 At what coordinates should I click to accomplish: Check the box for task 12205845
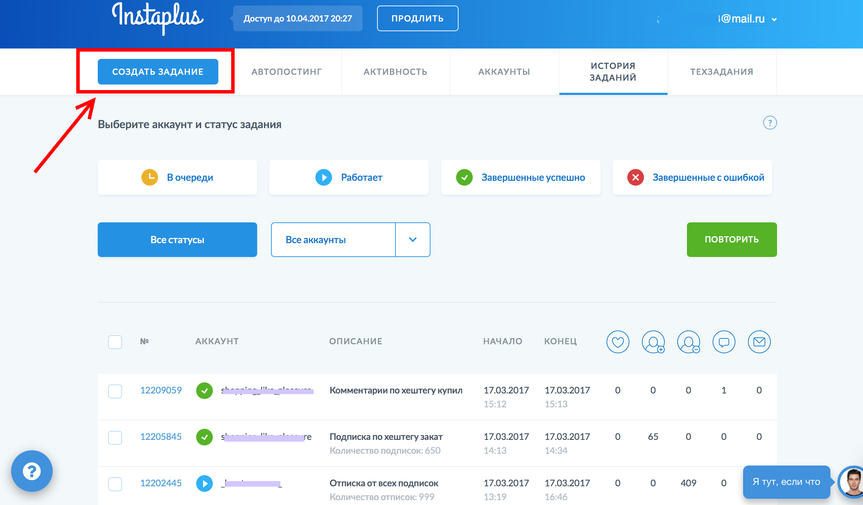[x=115, y=437]
